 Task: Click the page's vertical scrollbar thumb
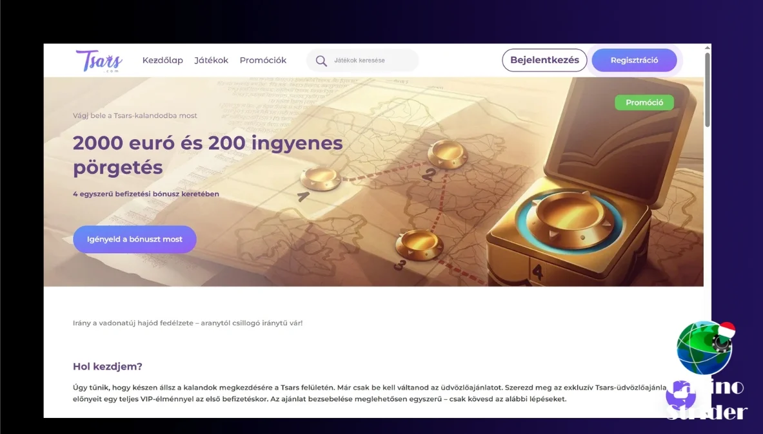tap(707, 90)
